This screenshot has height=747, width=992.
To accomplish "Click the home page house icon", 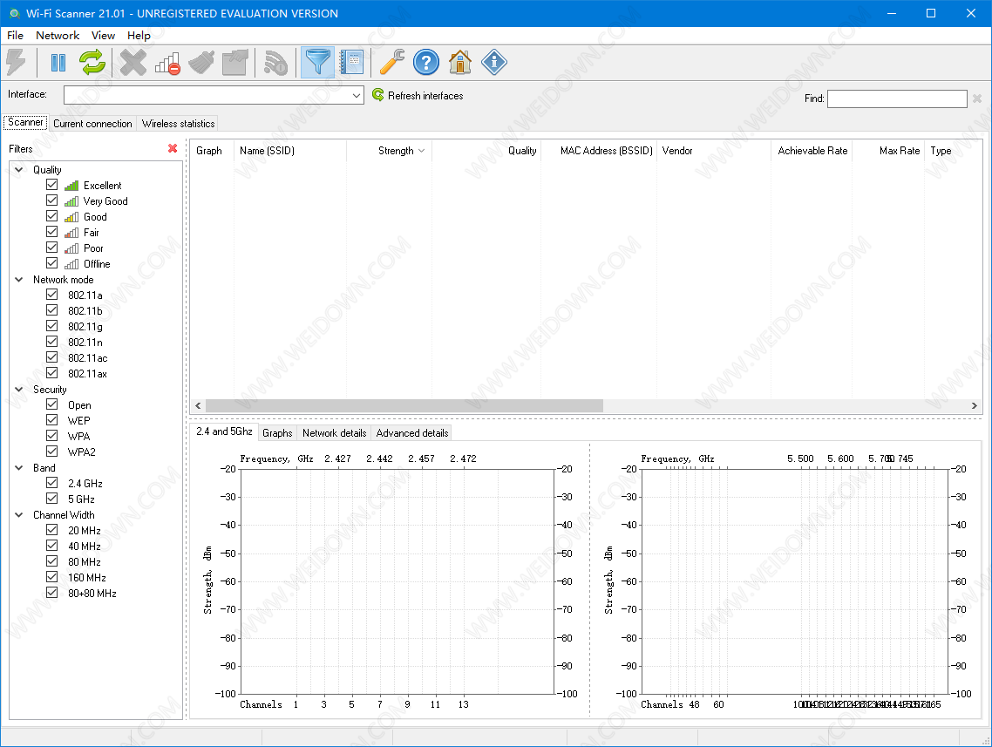I will pyautogui.click(x=460, y=62).
